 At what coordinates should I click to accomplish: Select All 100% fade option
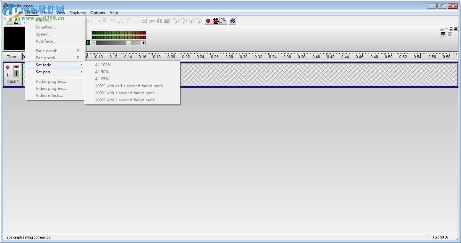132,65
